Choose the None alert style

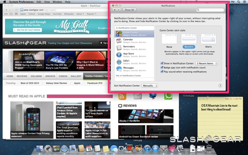tap(169, 41)
